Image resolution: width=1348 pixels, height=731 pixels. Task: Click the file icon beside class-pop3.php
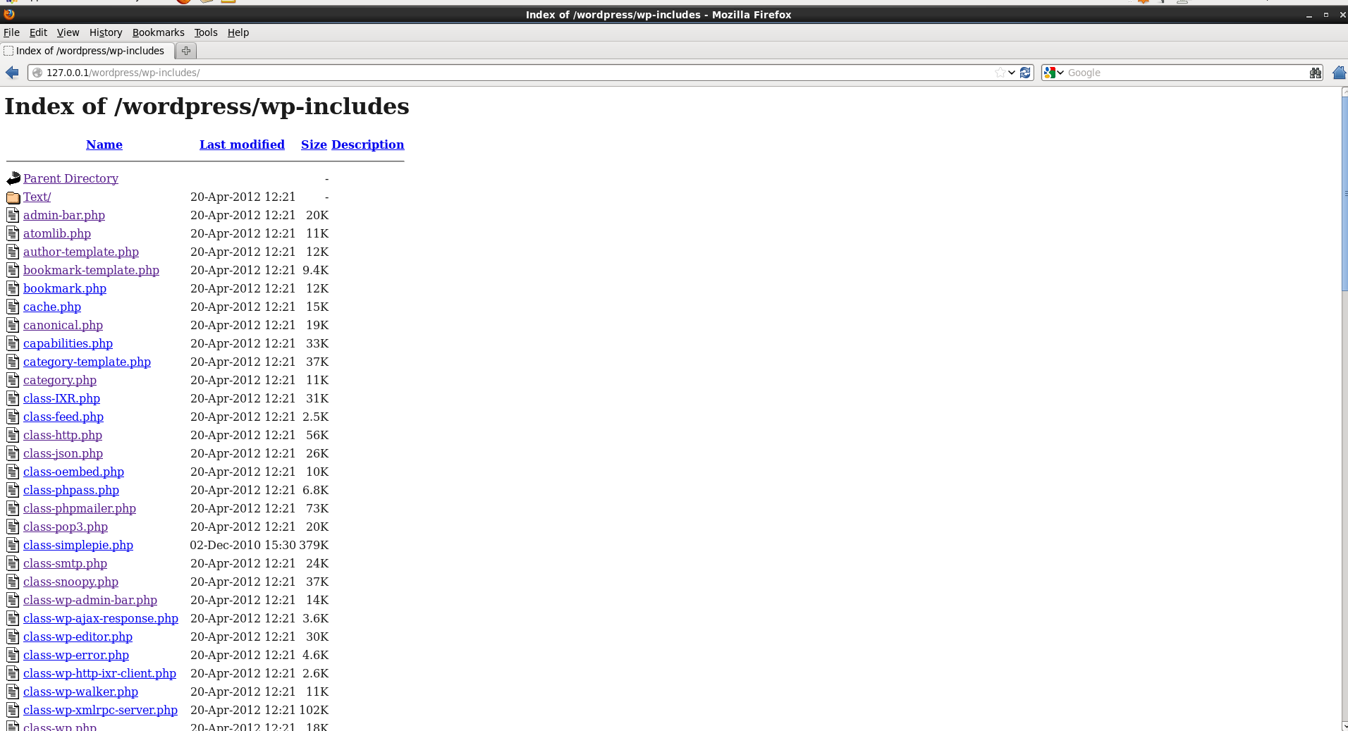pos(13,527)
